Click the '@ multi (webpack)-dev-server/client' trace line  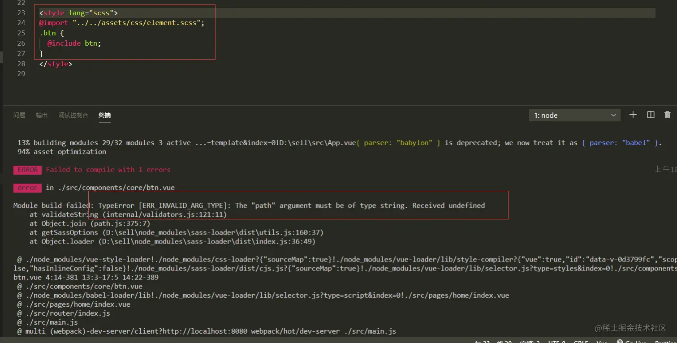207,331
